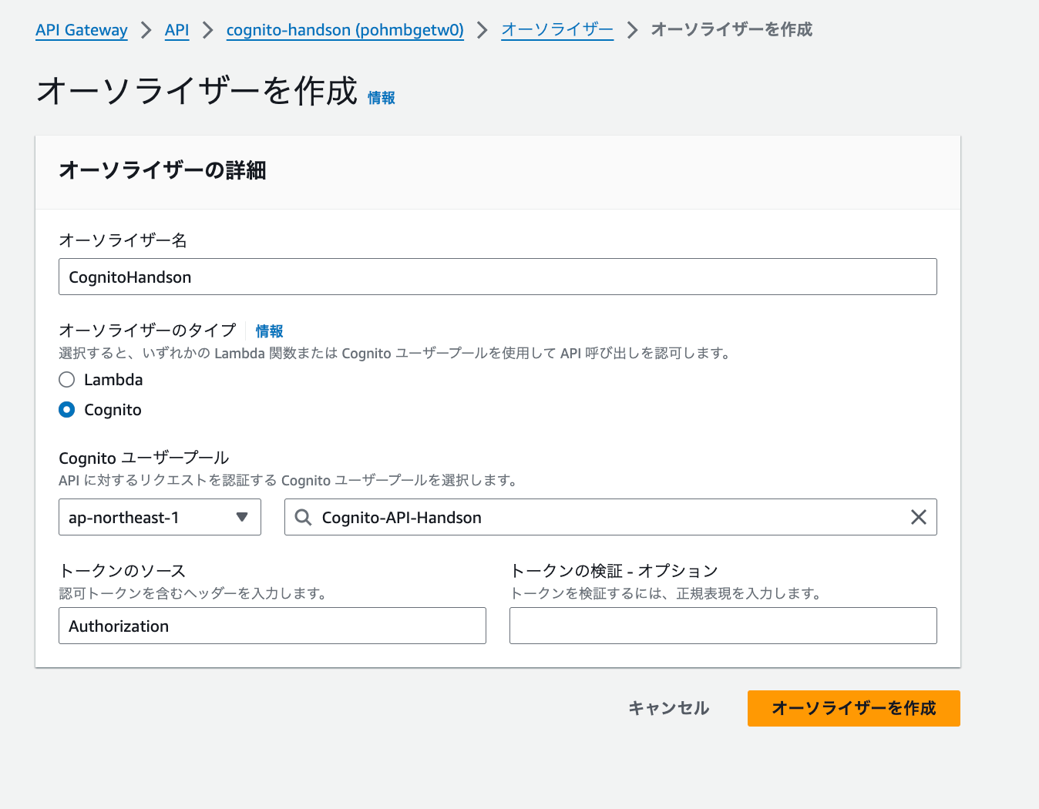Clear the user pool with X icon
Viewport: 1039px width, 809px height.
919,517
